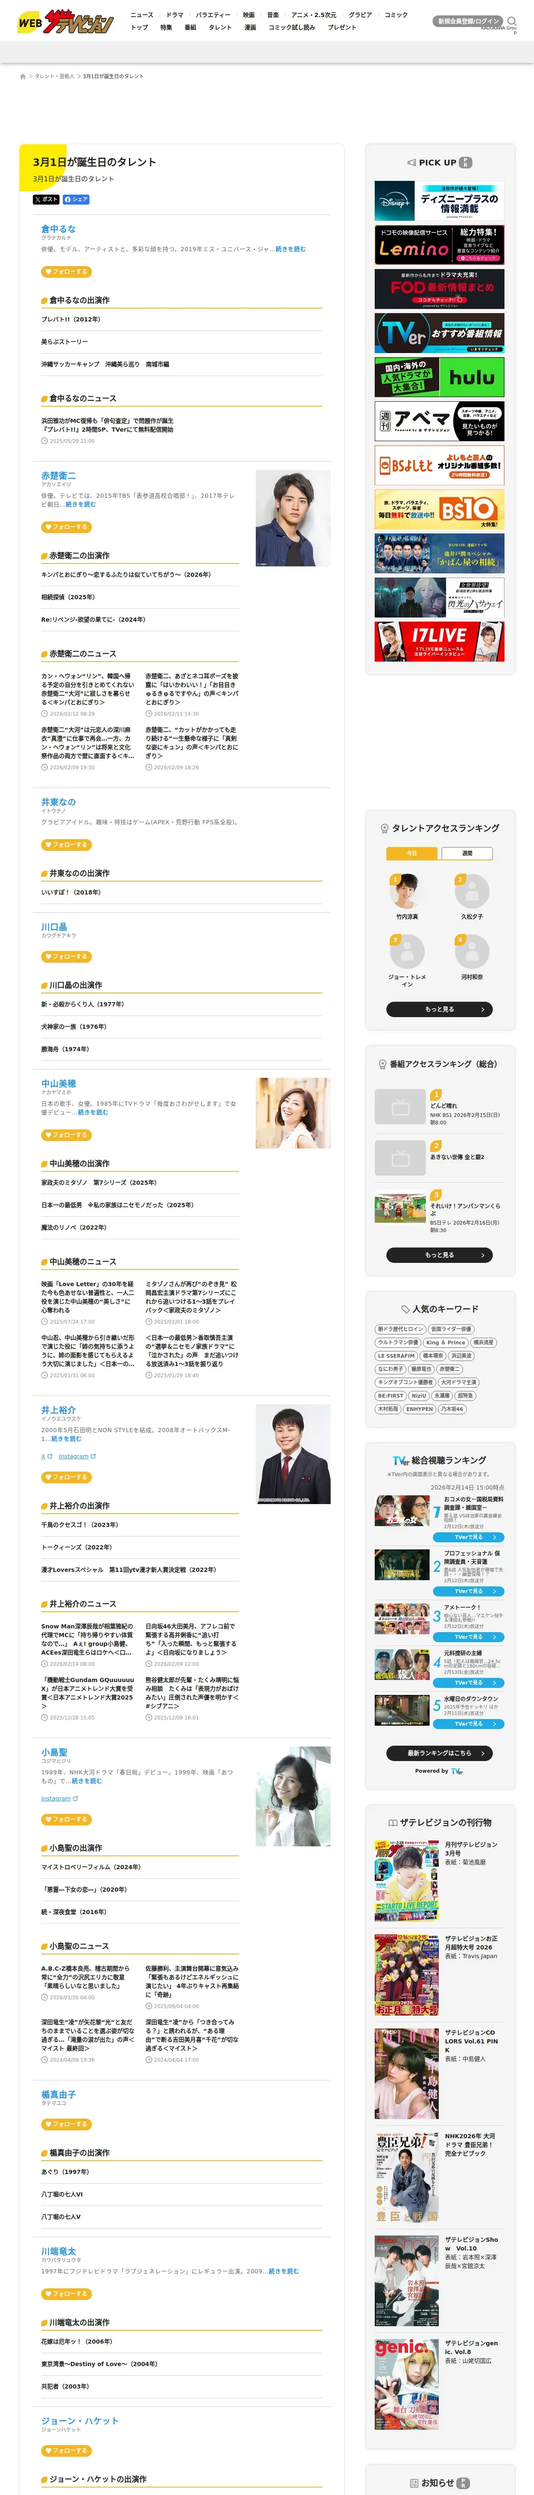Open 井上裕介's Instagram external link

point(77,1456)
